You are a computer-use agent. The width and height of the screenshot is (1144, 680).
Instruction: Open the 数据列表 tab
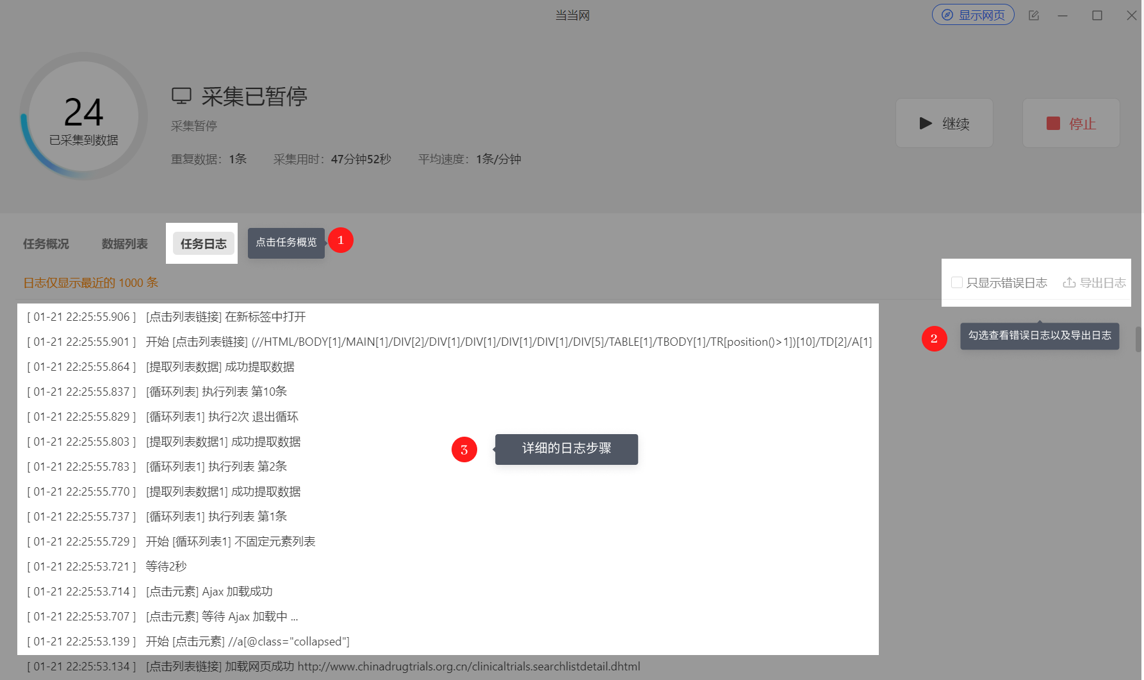tap(125, 244)
